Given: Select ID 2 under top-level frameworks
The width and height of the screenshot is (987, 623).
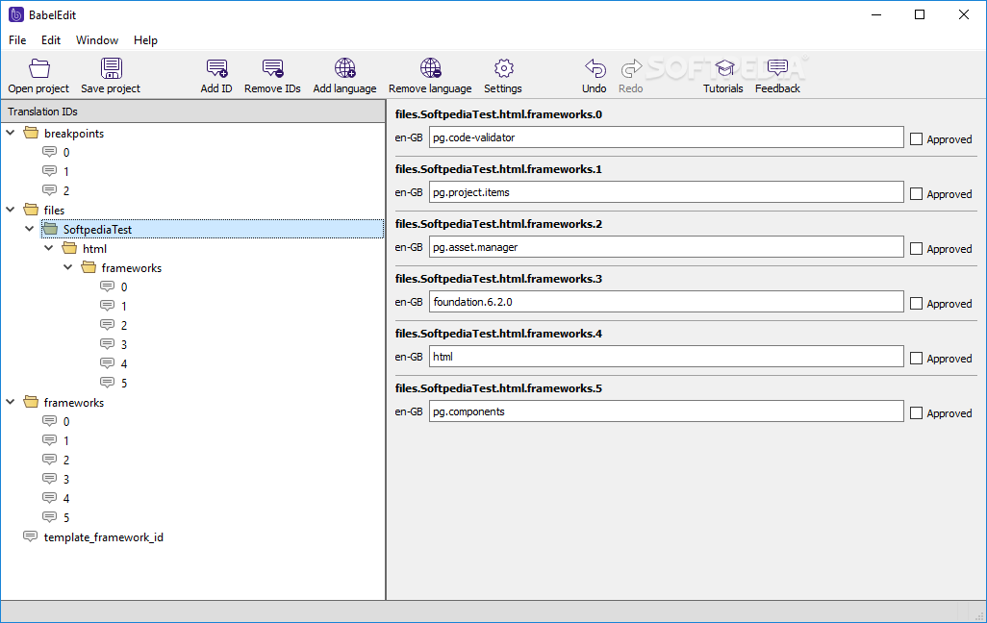Looking at the screenshot, I should (66, 460).
